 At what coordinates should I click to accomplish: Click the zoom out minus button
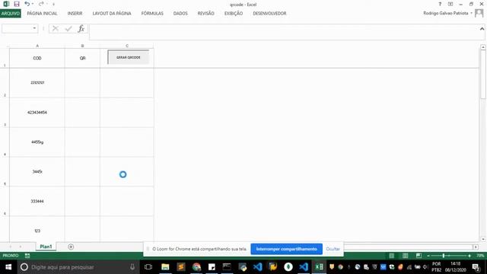coord(428,256)
